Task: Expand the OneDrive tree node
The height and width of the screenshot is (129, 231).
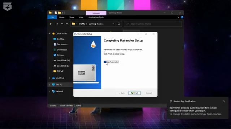Action: (49, 78)
